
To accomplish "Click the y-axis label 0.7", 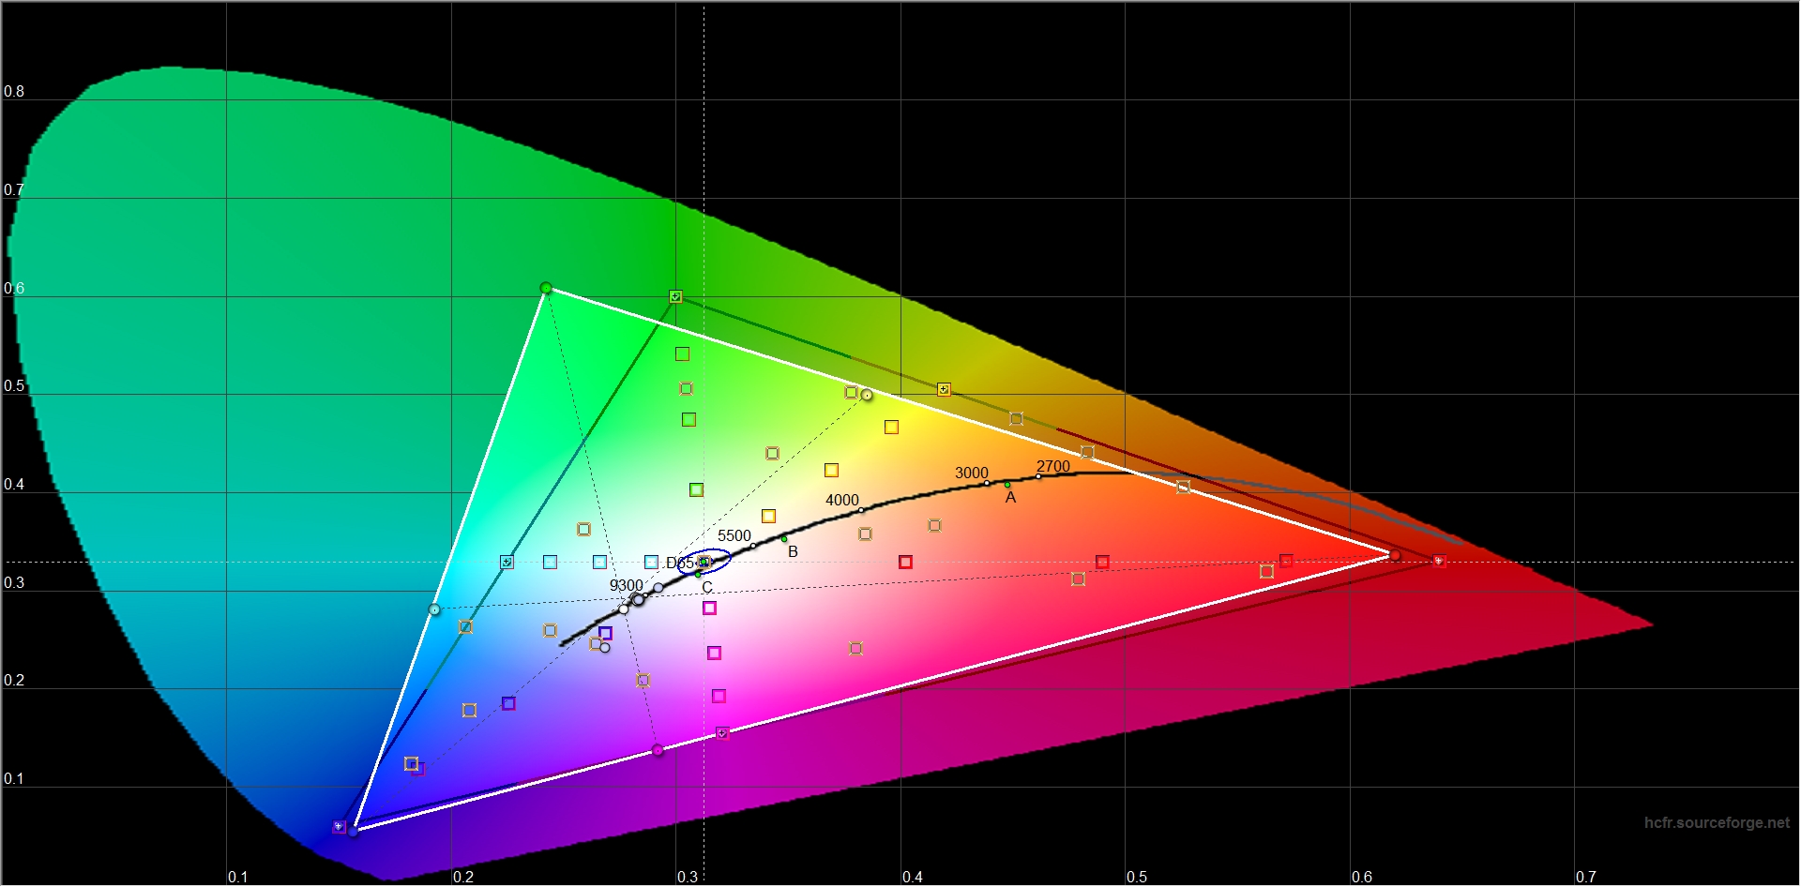I will point(14,190).
